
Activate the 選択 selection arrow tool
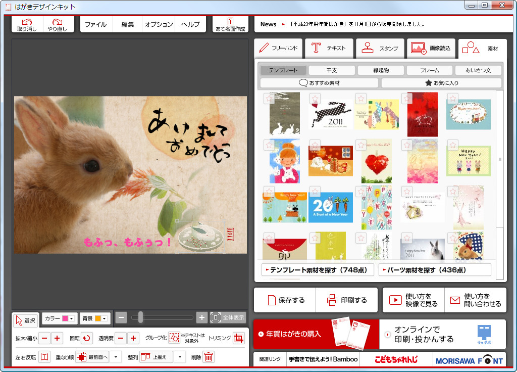point(25,320)
